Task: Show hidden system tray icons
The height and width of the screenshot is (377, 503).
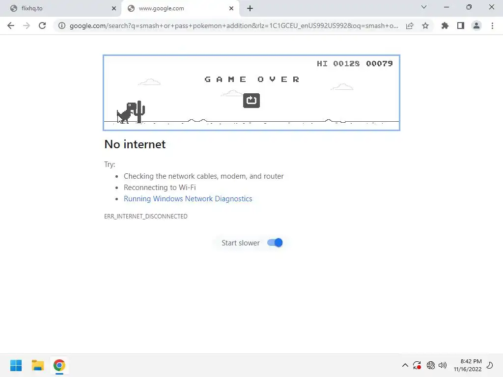Action: point(405,365)
